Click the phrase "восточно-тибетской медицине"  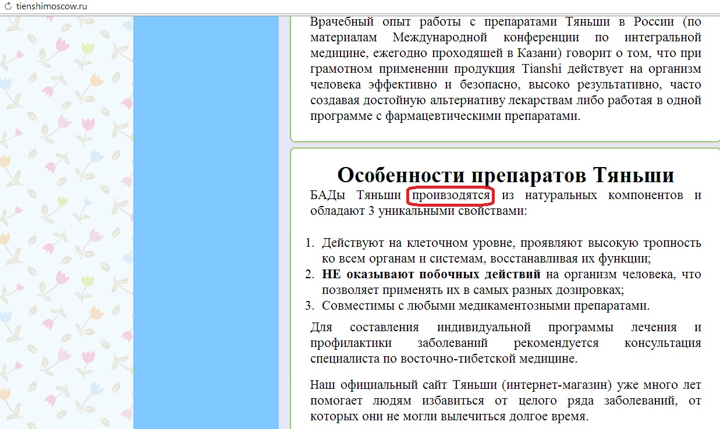tap(487, 359)
